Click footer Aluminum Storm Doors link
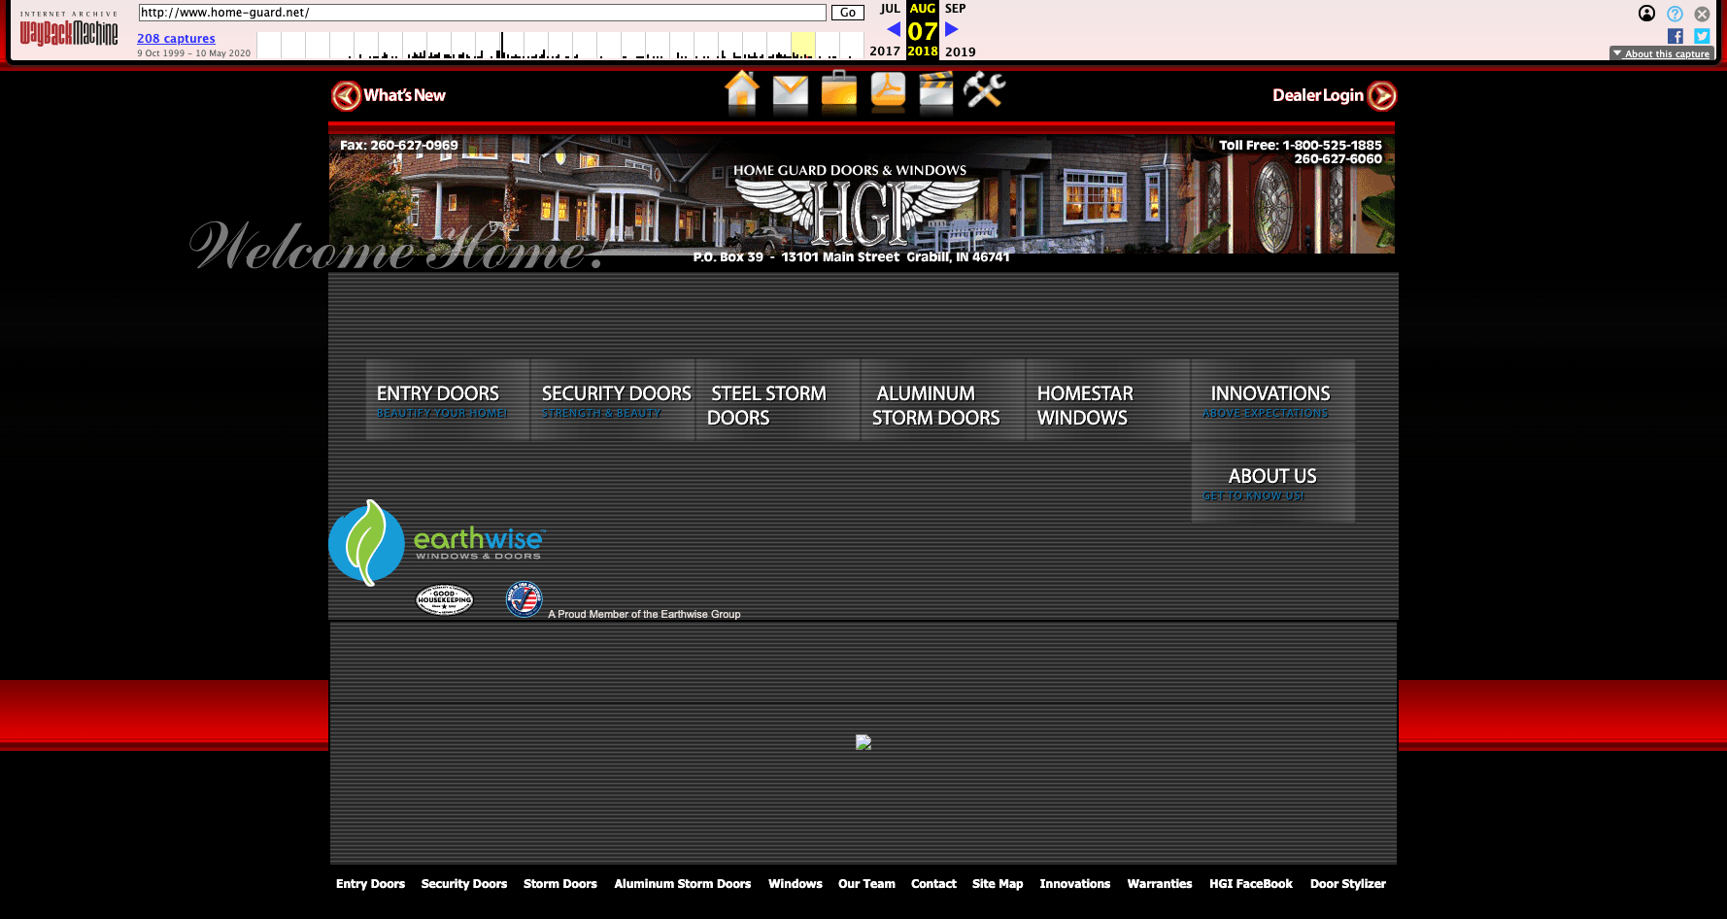The height and width of the screenshot is (919, 1727). [x=683, y=884]
